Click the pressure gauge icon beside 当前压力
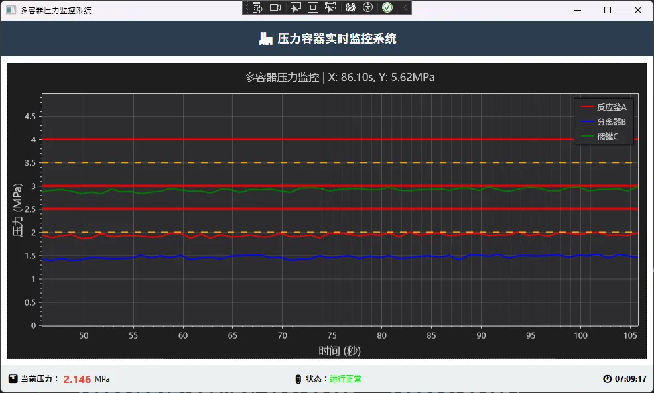Image resolution: width=654 pixels, height=393 pixels. tap(13, 379)
